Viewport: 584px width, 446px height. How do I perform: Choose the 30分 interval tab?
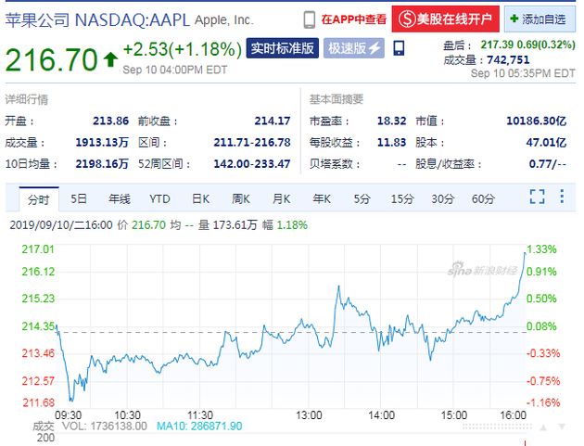coord(443,199)
